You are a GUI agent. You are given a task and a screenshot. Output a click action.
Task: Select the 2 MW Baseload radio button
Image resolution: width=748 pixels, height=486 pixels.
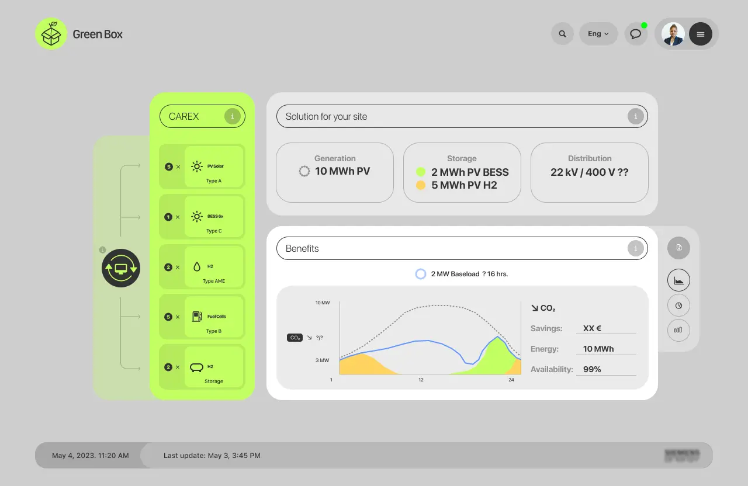tap(420, 274)
